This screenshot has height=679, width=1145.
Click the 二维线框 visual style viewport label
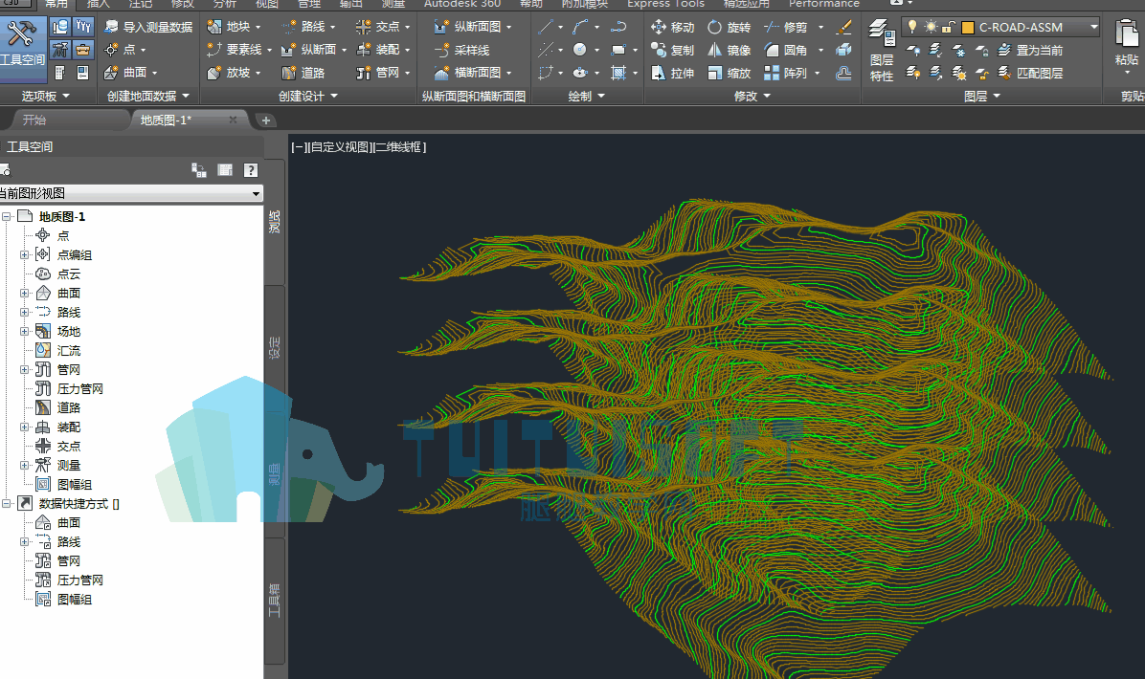tap(398, 147)
